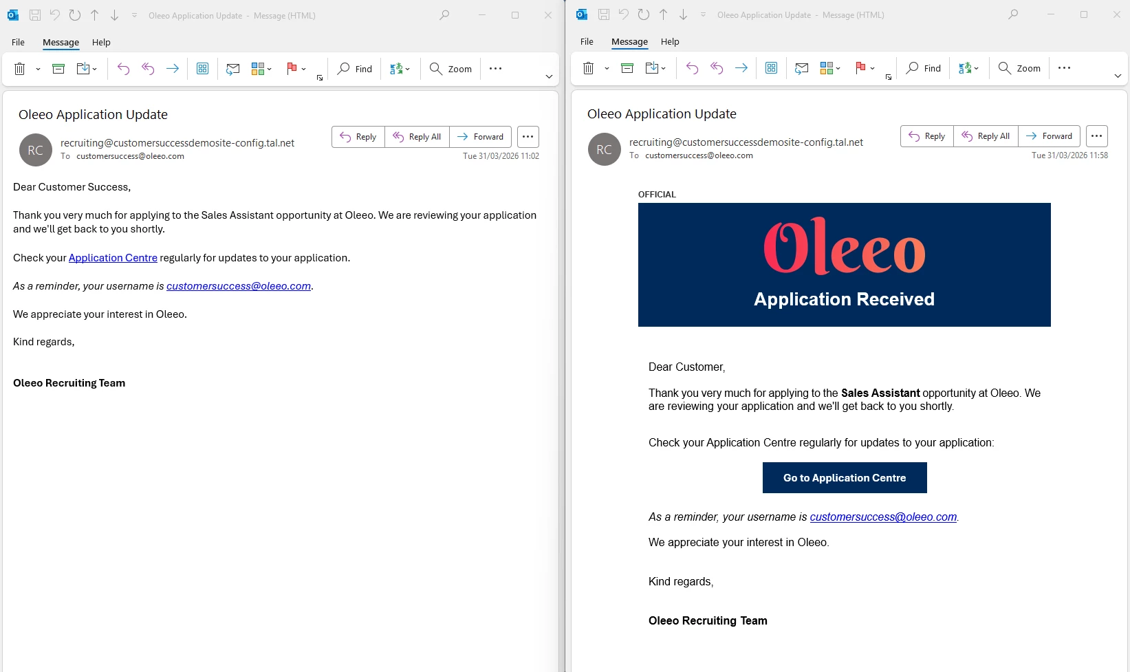Click Next Item down arrow in the 11:58 window
This screenshot has width=1130, height=672.
coord(684,14)
